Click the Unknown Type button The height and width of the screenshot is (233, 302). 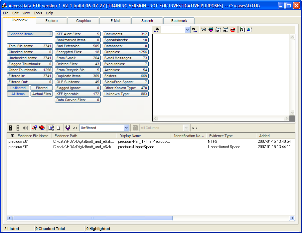coord(126,94)
